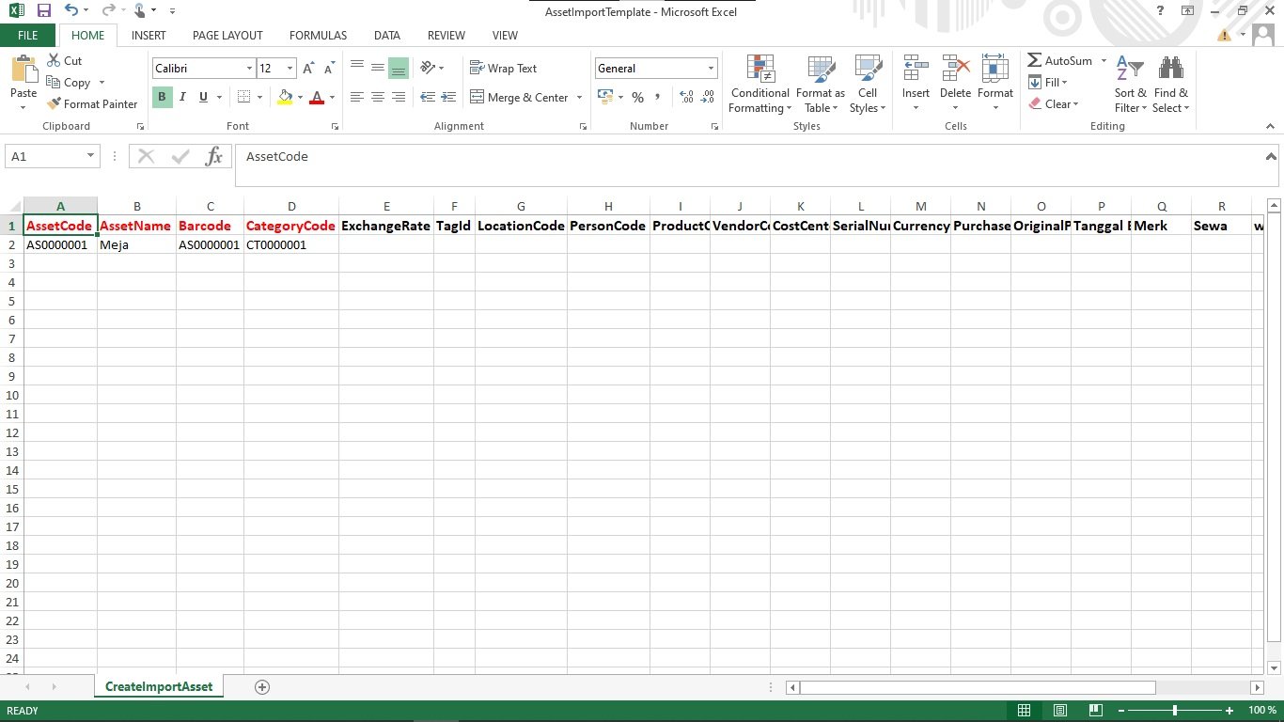Toggle Wrap Text for the cell
The height and width of the screenshot is (722, 1284).
[x=503, y=69]
